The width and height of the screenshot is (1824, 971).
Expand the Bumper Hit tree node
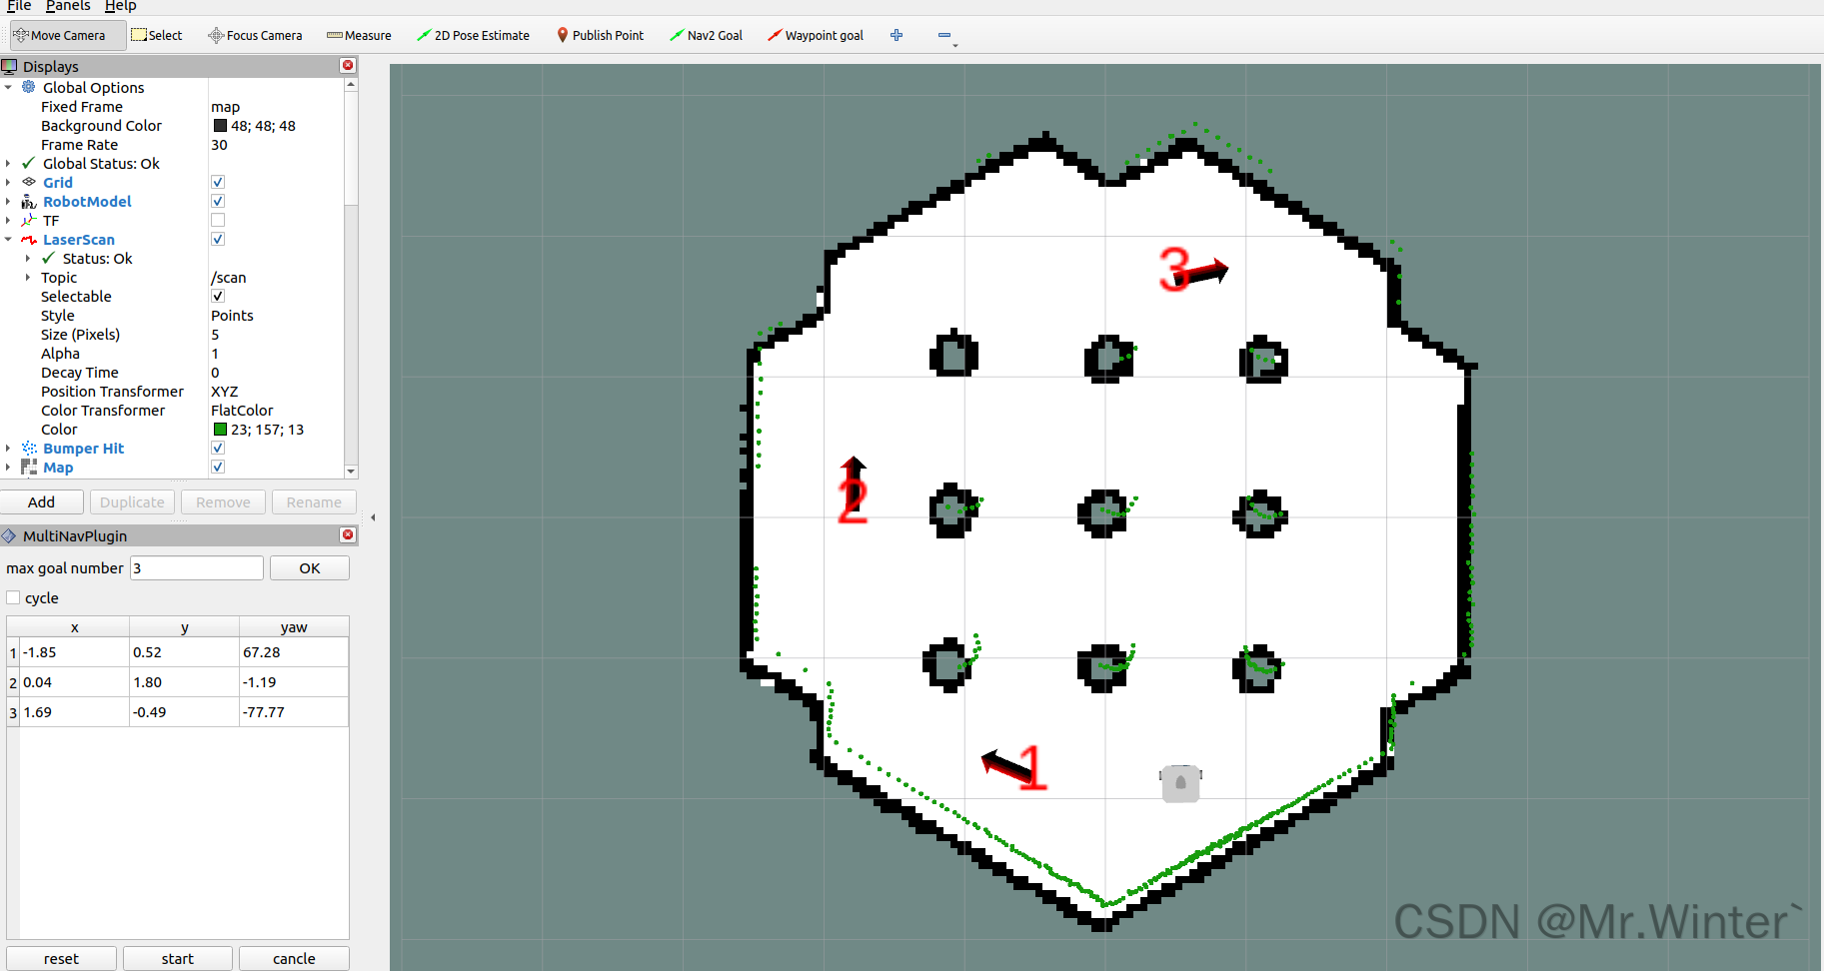tap(8, 448)
